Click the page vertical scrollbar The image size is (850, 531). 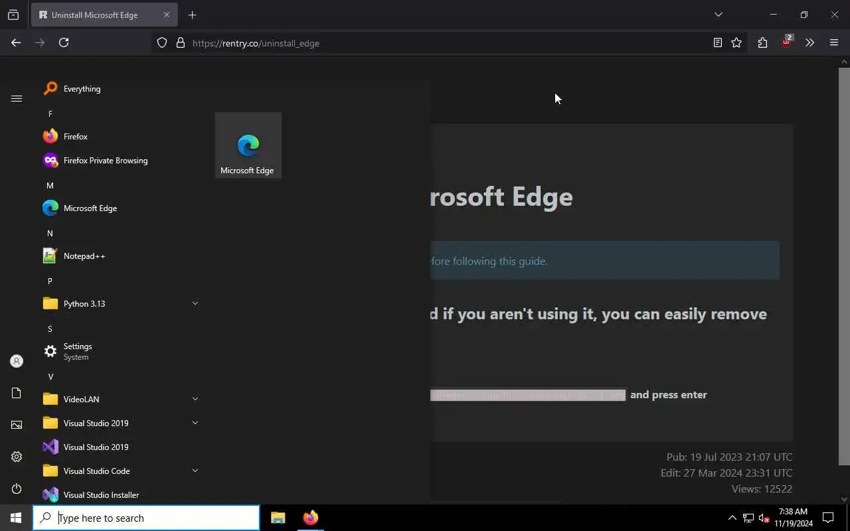pos(844,265)
